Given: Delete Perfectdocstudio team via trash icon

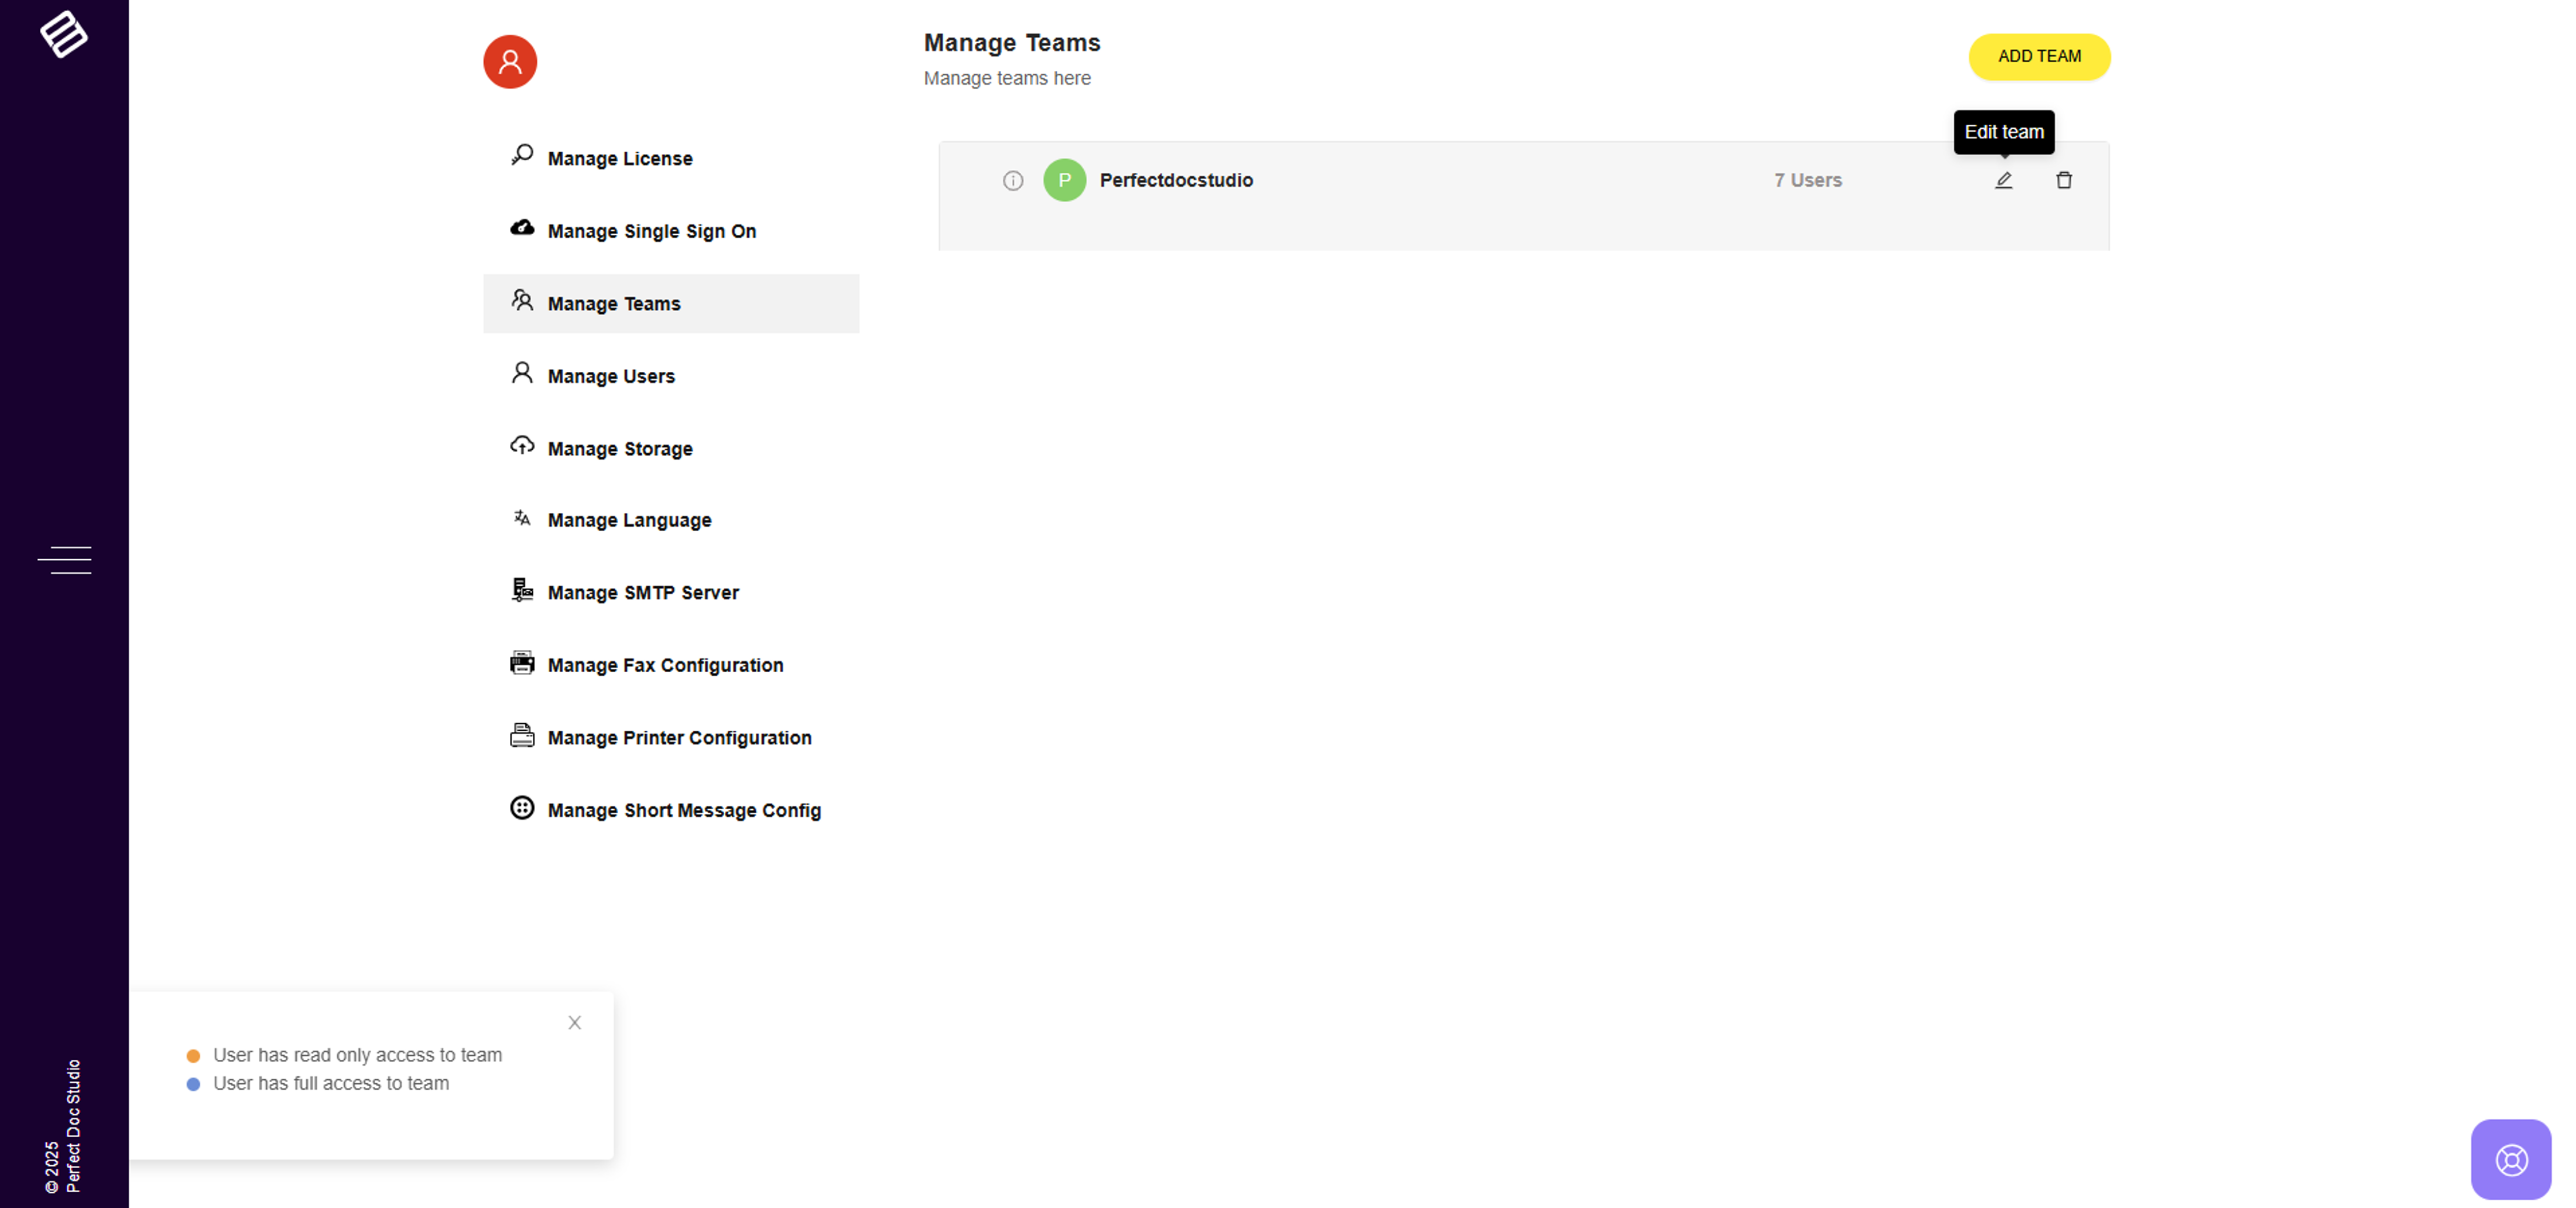Looking at the screenshot, I should tap(2063, 180).
